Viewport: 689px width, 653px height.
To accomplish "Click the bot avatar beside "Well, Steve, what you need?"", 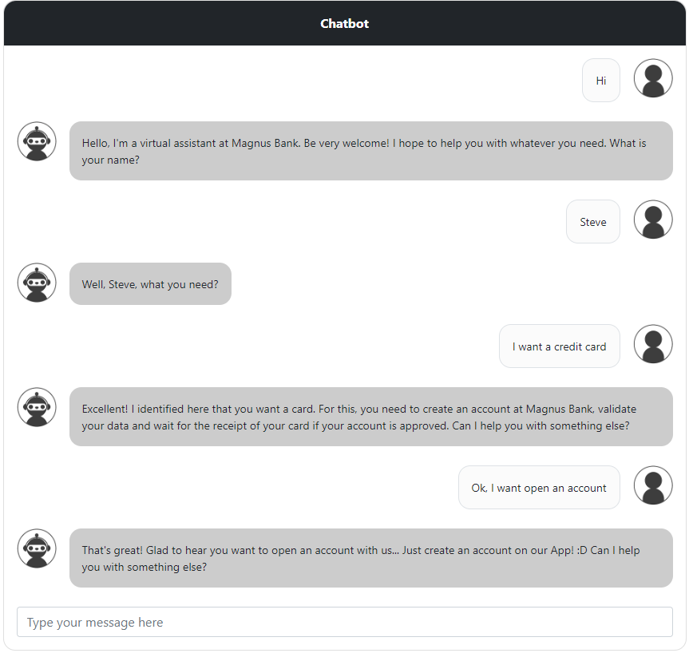I will pos(37,283).
